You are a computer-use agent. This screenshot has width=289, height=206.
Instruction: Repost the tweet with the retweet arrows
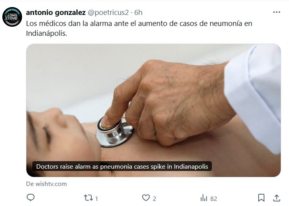coord(88,198)
